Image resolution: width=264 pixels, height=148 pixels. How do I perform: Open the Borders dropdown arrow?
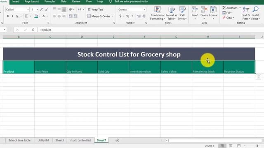click(x=30, y=16)
